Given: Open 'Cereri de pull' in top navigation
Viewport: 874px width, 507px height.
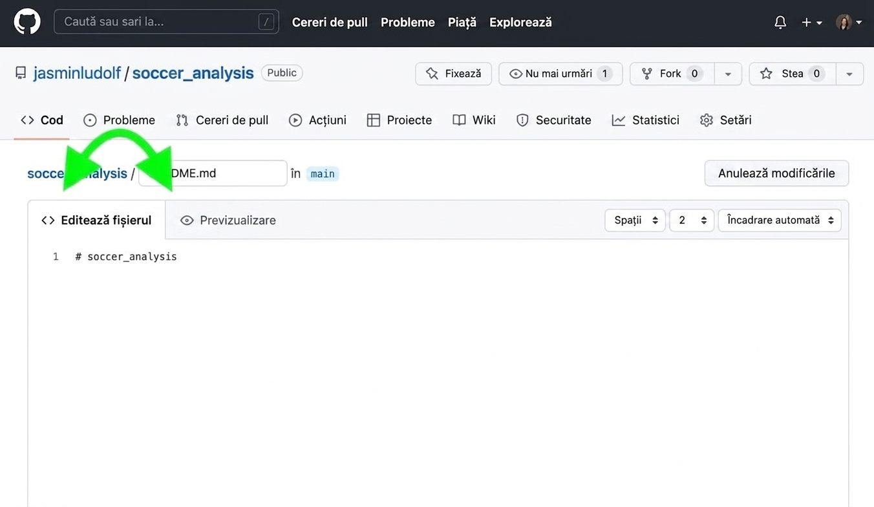Looking at the screenshot, I should point(330,22).
